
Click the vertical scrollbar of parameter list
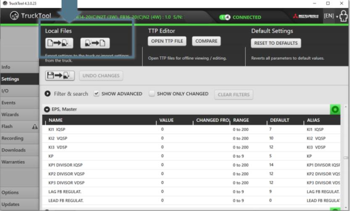pyautogui.click(x=346, y=158)
